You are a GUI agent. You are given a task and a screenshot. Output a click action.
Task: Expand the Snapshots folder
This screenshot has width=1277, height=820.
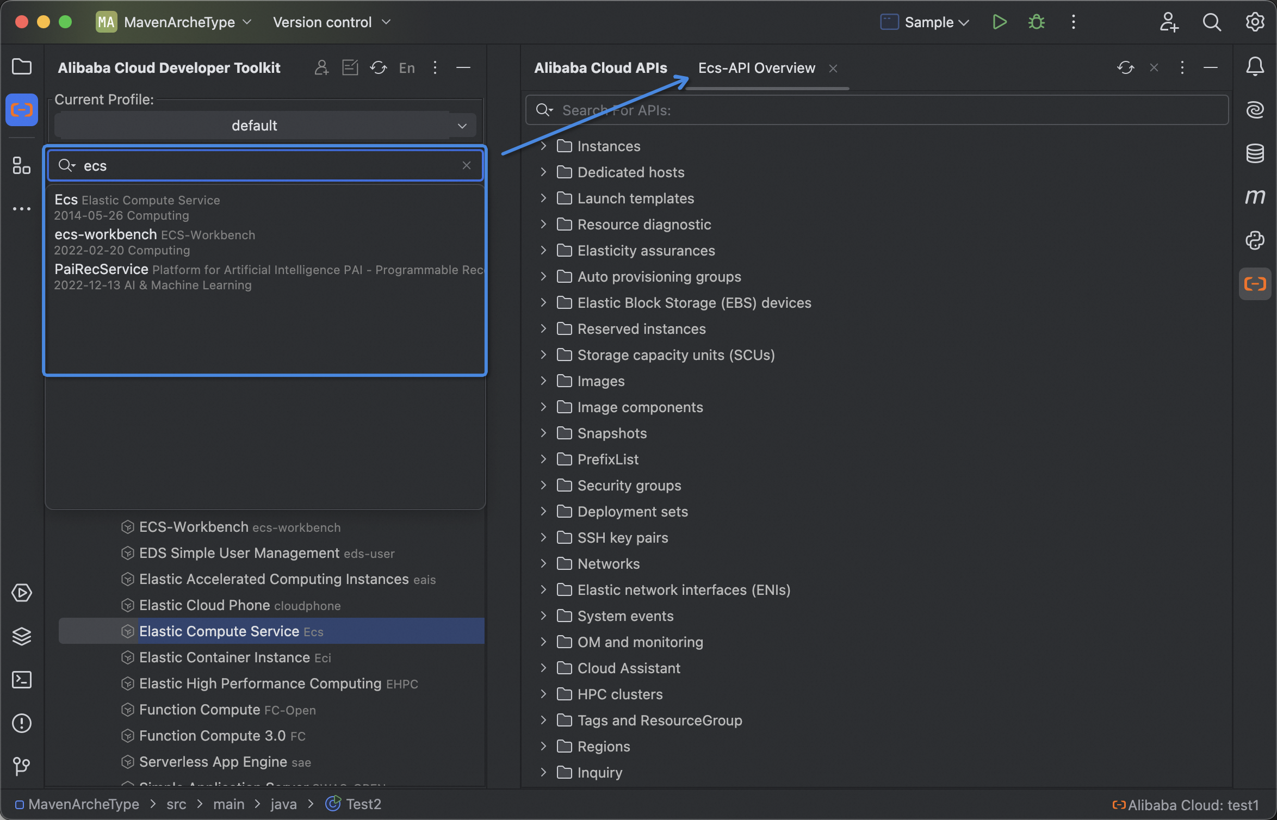tap(543, 433)
